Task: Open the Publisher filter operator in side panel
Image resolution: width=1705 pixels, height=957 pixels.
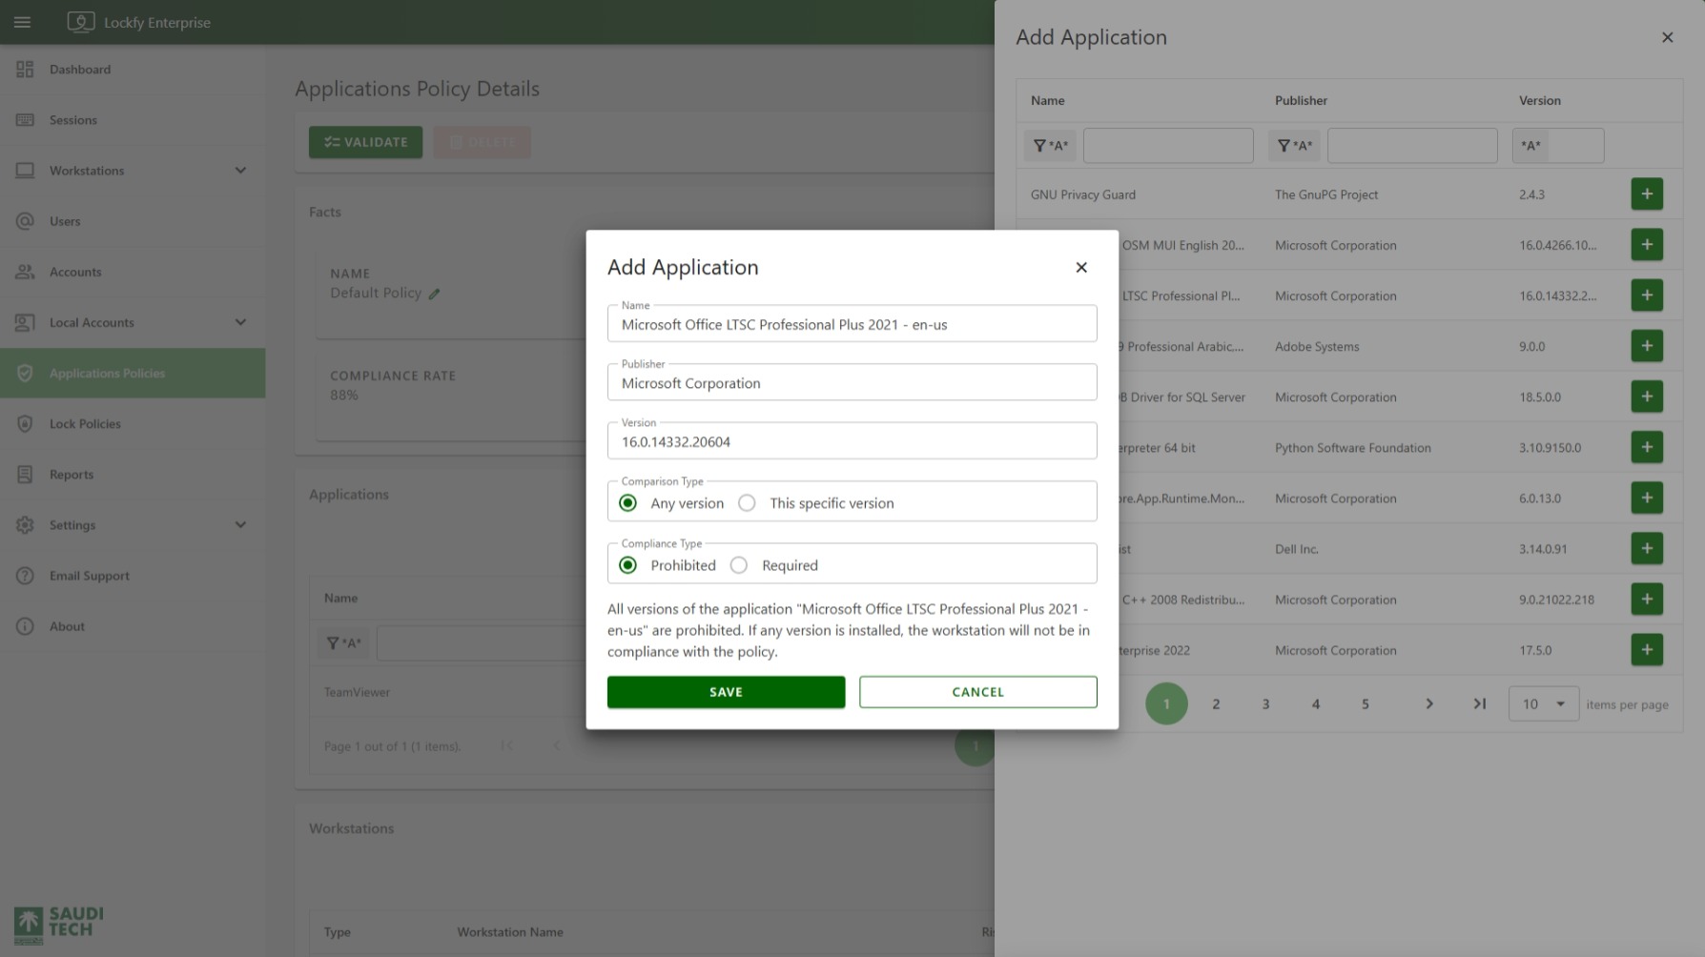Action: [x=1294, y=146]
